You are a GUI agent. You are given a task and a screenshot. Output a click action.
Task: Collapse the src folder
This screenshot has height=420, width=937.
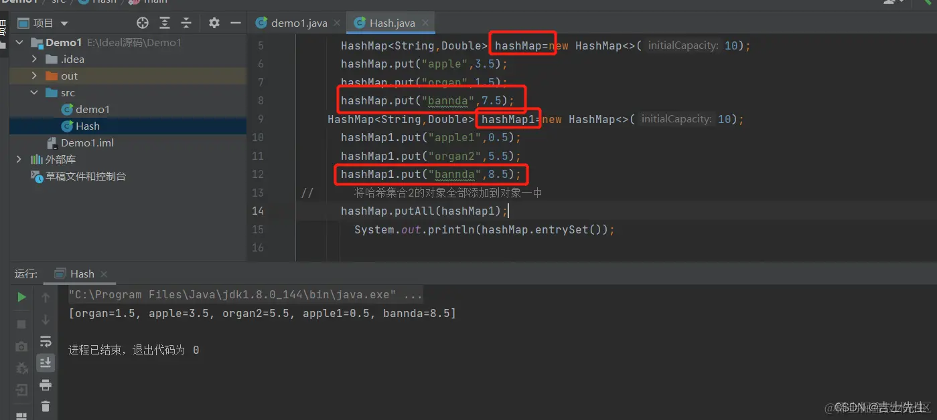point(34,93)
